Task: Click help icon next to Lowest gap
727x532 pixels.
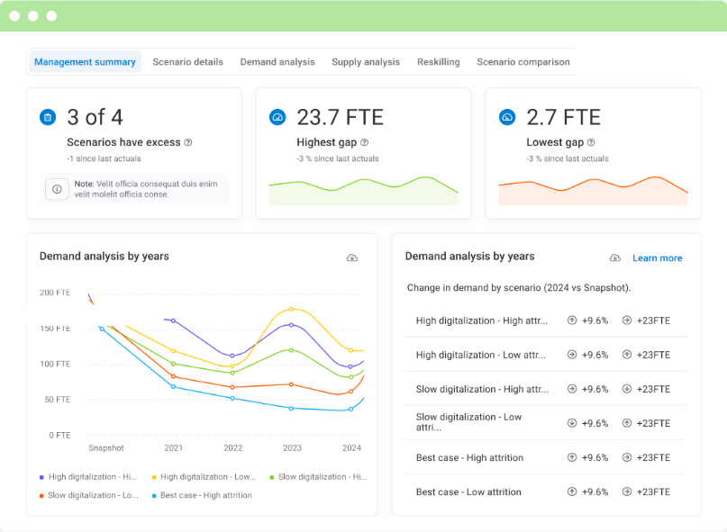Action: [594, 142]
